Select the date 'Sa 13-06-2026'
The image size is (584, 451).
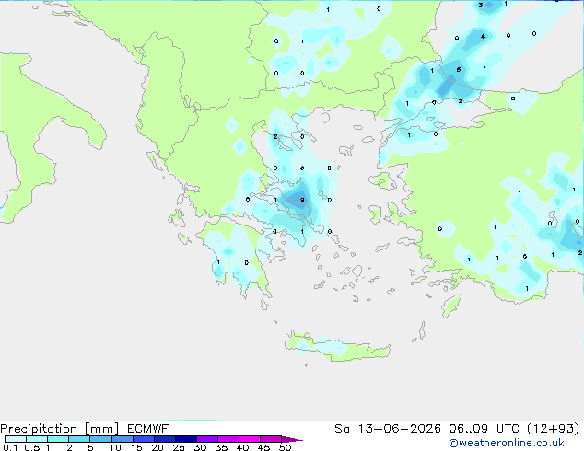(388, 429)
